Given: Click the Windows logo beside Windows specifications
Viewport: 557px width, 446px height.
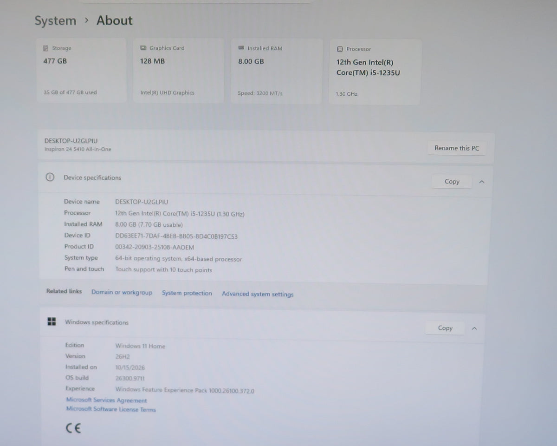Looking at the screenshot, I should tap(52, 321).
